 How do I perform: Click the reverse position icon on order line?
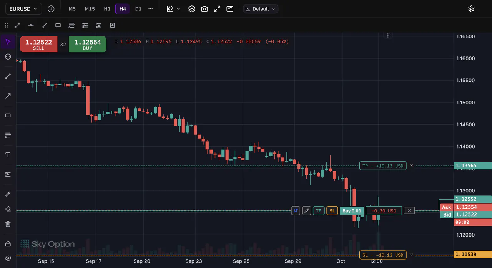click(296, 211)
